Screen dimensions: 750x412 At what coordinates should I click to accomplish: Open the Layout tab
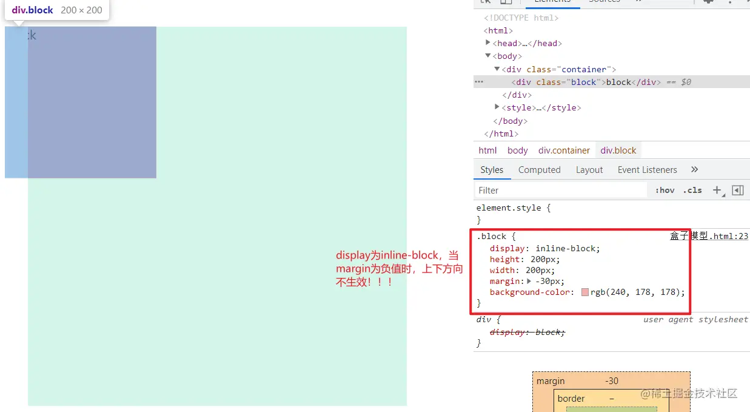tap(589, 170)
